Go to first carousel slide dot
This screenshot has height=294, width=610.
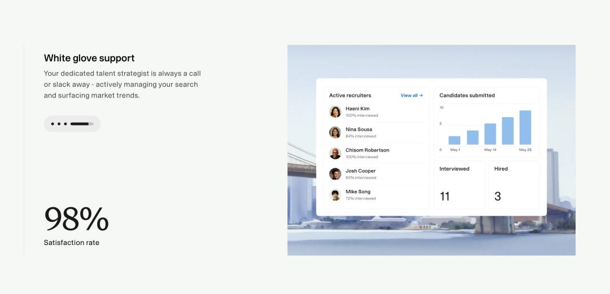53,124
